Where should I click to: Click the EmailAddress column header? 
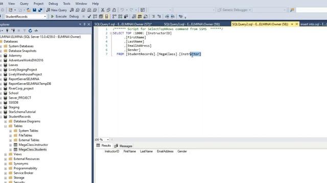point(165,151)
